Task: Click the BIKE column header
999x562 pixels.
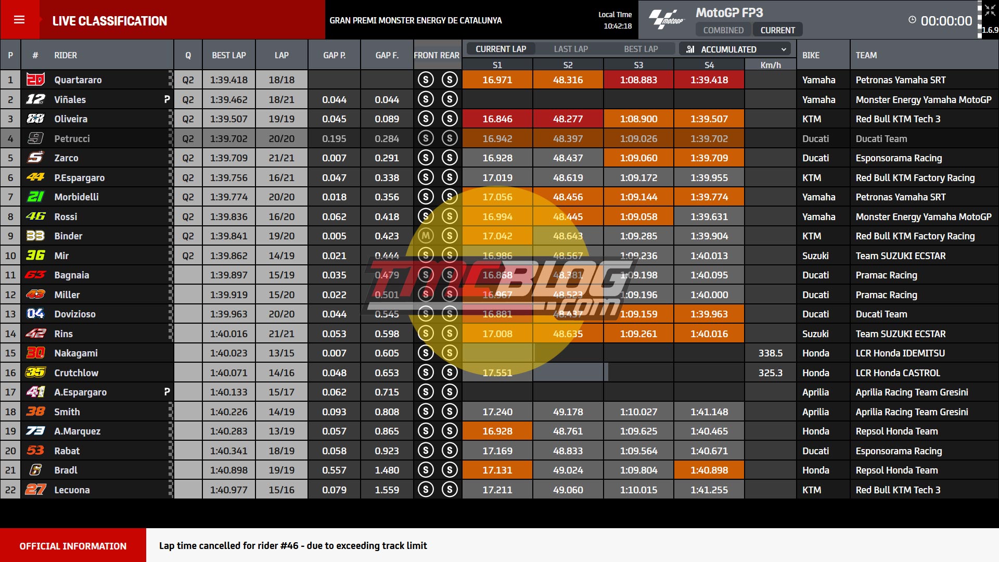Action: click(811, 55)
